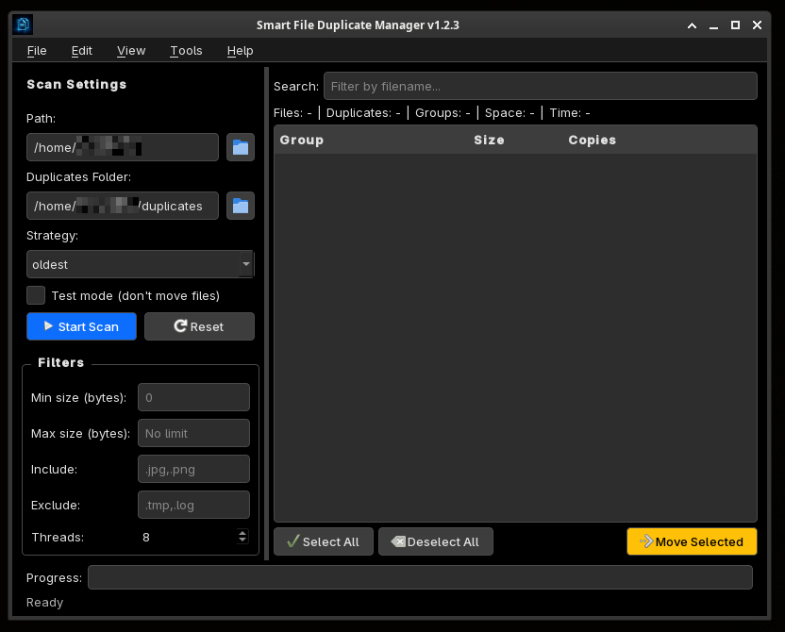
Task: Click the Filters group title
Action: [61, 362]
